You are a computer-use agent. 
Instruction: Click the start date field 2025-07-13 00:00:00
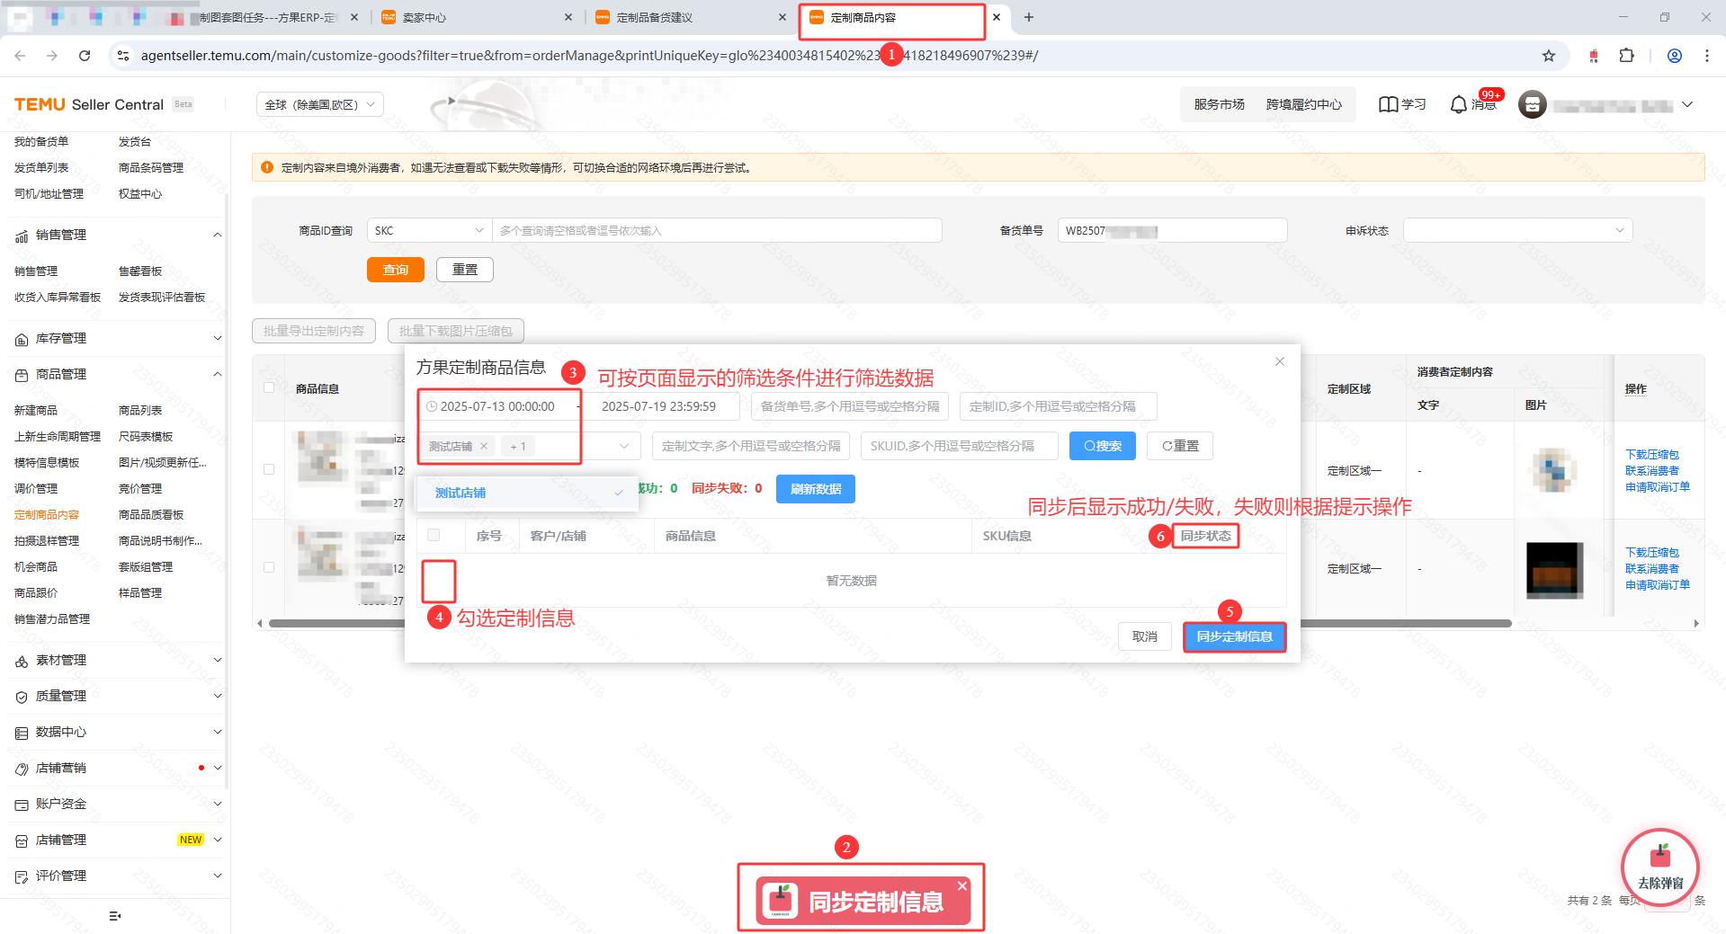coord(497,406)
